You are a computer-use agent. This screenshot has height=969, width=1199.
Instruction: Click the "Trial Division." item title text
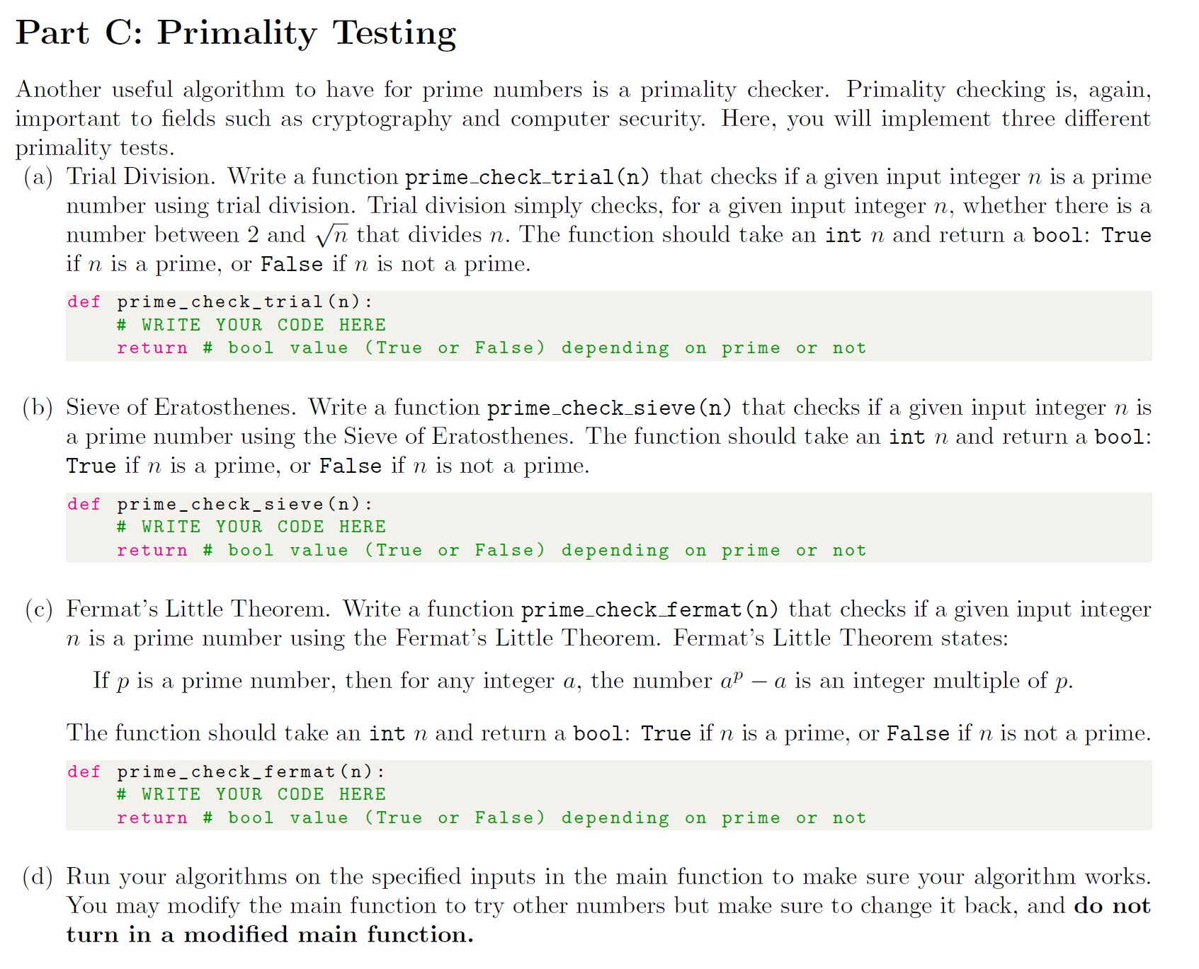140,176
